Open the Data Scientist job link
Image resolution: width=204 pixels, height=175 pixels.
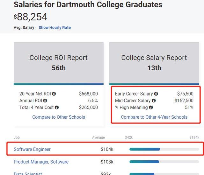click(28, 173)
